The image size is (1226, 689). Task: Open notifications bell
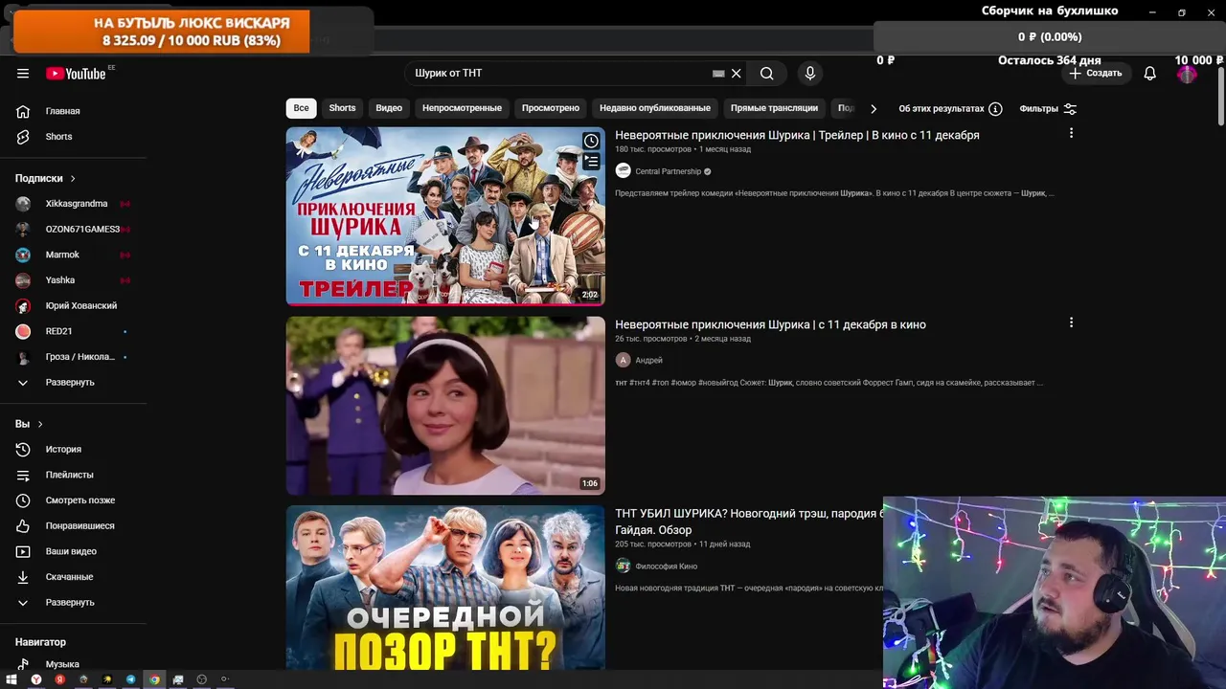(x=1149, y=74)
